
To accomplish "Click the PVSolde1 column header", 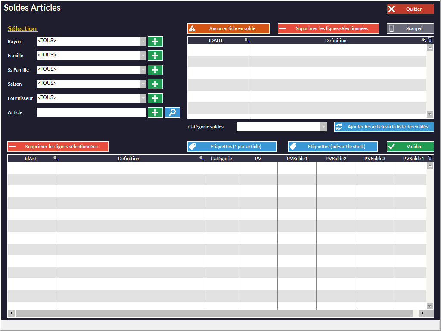I will pyautogui.click(x=297, y=159).
